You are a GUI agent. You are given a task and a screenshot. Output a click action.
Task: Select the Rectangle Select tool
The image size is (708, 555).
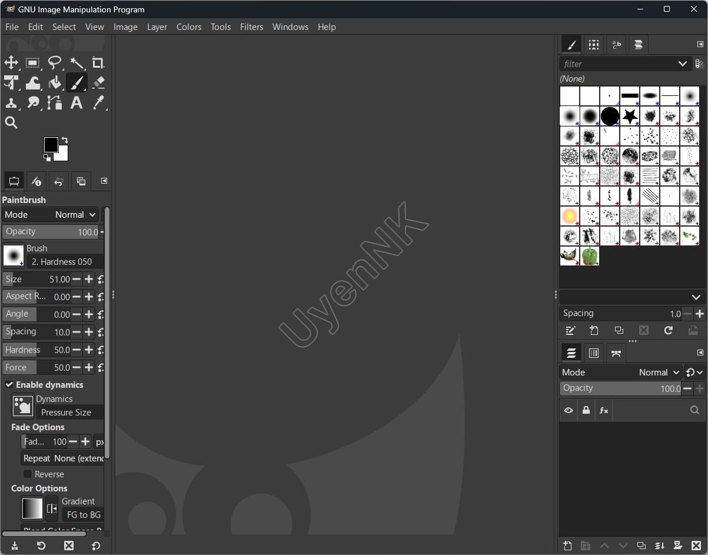click(x=33, y=63)
